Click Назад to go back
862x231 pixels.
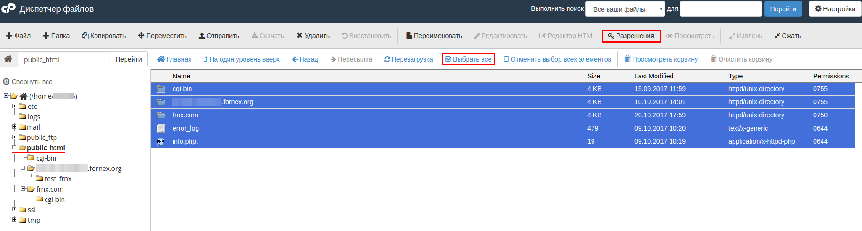[305, 59]
